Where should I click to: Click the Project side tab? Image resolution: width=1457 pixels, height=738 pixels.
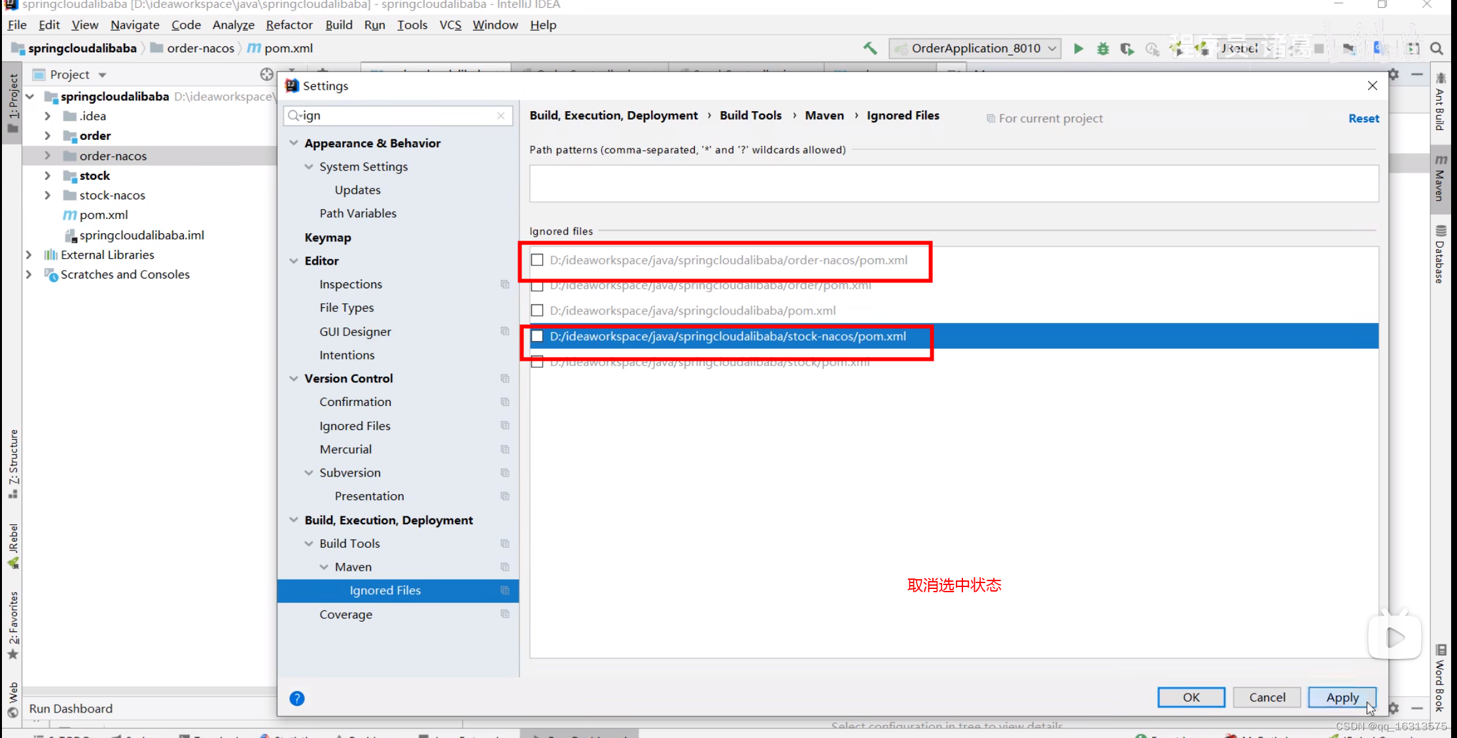pyautogui.click(x=13, y=102)
